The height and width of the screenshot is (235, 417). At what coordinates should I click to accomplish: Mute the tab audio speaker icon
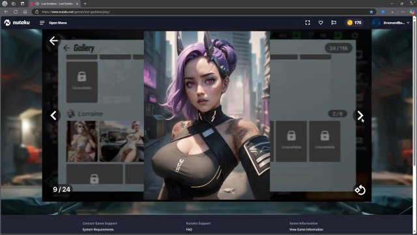(37, 4)
